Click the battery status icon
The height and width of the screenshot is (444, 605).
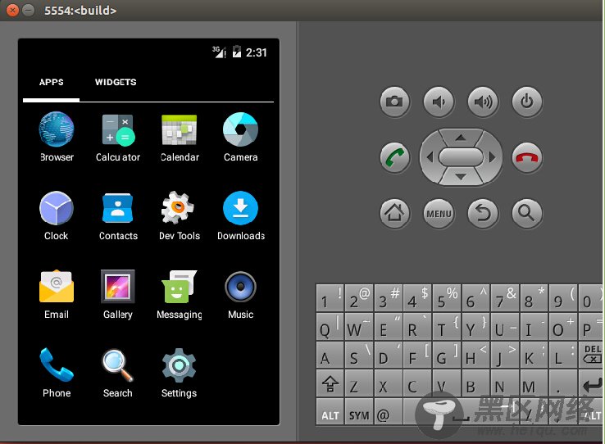tap(237, 52)
